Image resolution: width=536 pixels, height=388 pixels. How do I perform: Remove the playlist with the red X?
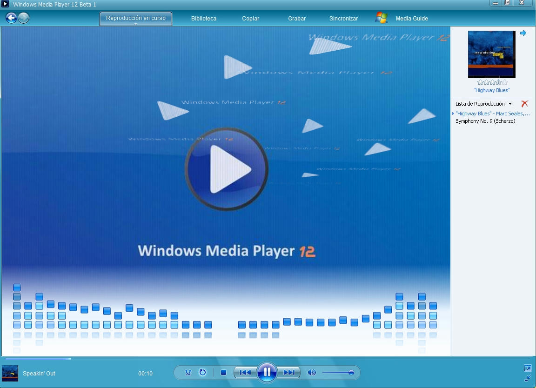pyautogui.click(x=525, y=104)
